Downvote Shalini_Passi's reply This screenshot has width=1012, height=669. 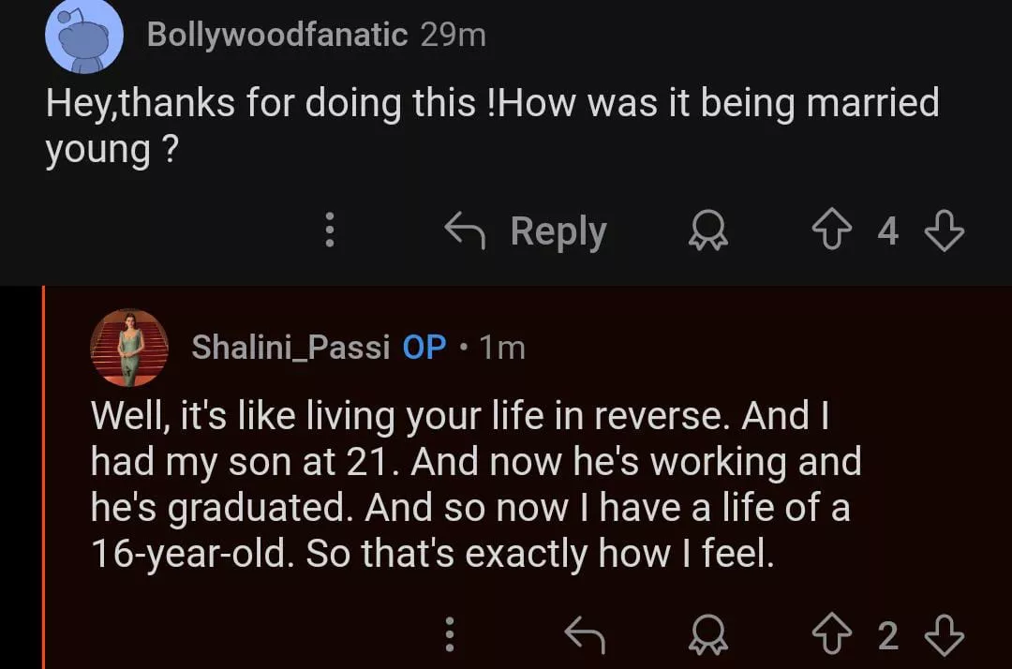(x=943, y=636)
